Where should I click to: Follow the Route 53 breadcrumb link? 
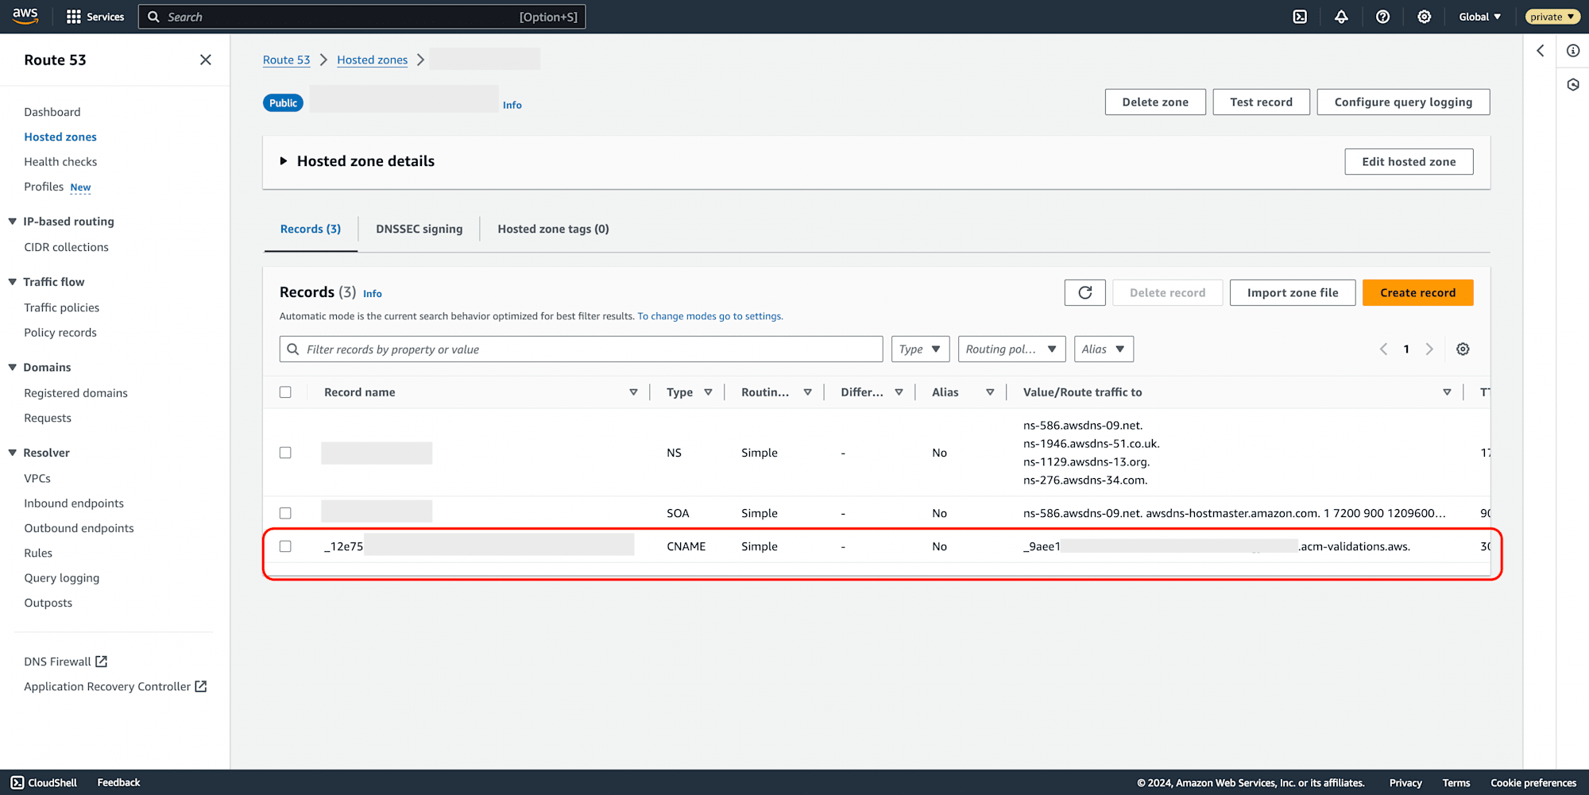click(x=286, y=60)
